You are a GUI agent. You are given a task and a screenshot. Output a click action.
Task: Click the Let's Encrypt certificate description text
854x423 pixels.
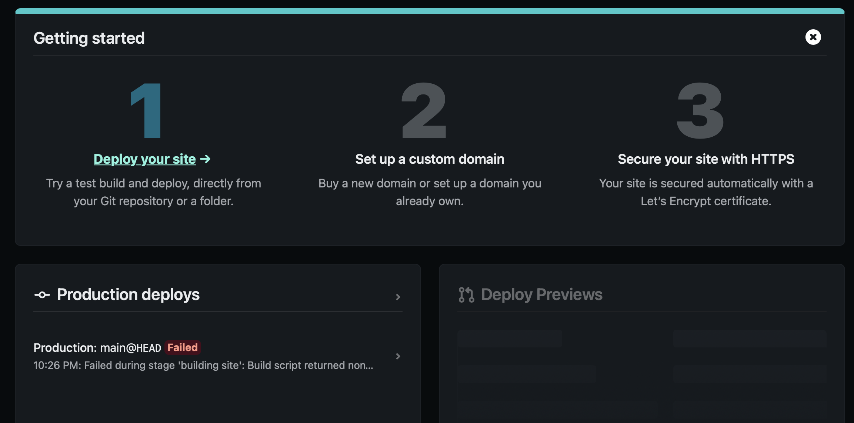point(706,192)
